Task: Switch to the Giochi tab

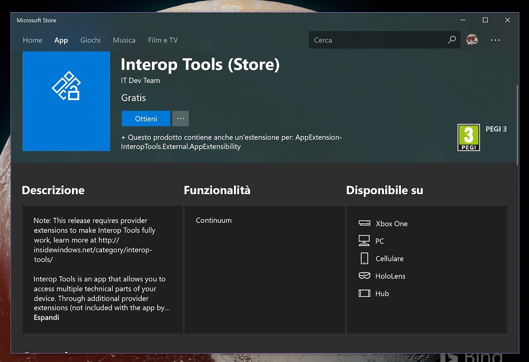Action: pyautogui.click(x=90, y=40)
